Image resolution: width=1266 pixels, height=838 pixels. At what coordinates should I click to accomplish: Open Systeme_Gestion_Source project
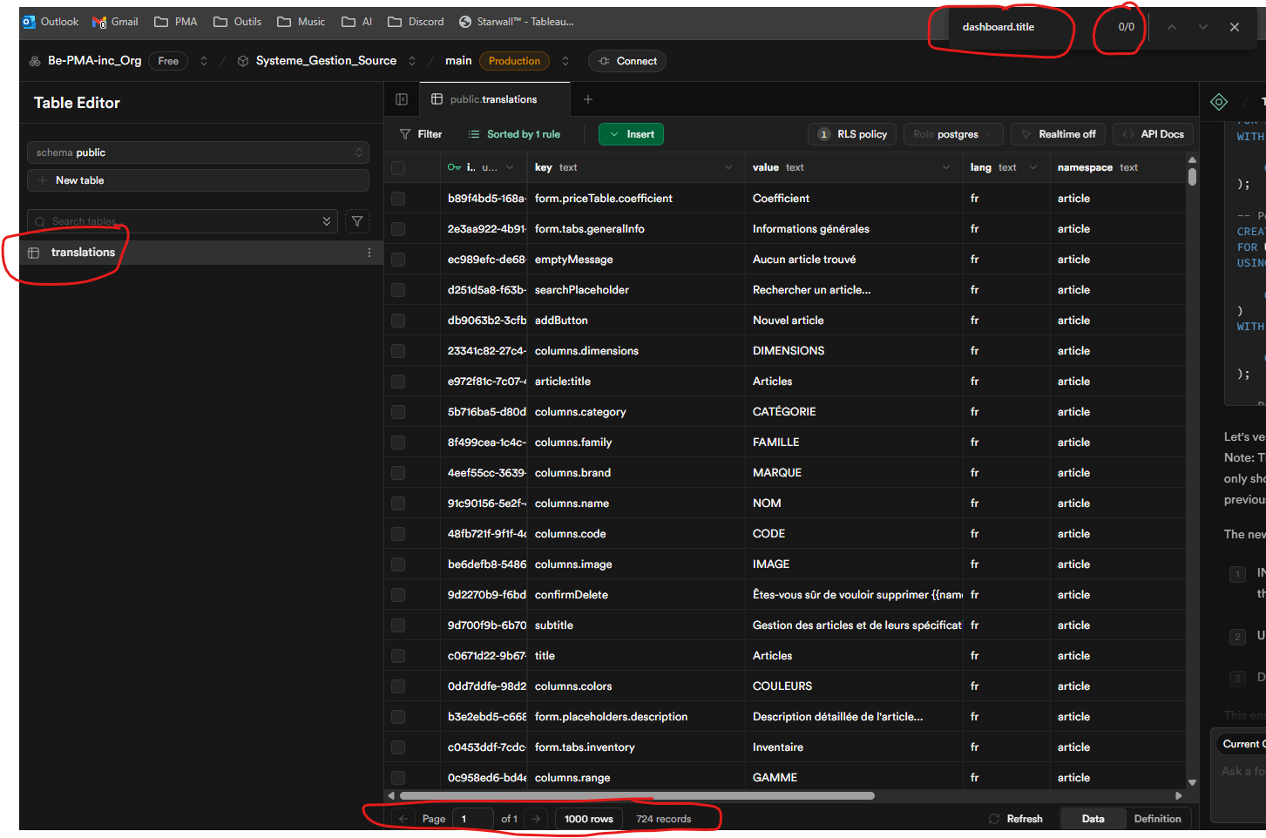[326, 61]
